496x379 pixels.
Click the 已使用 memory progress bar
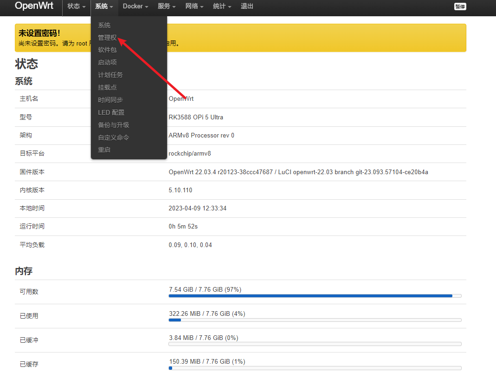coord(315,320)
